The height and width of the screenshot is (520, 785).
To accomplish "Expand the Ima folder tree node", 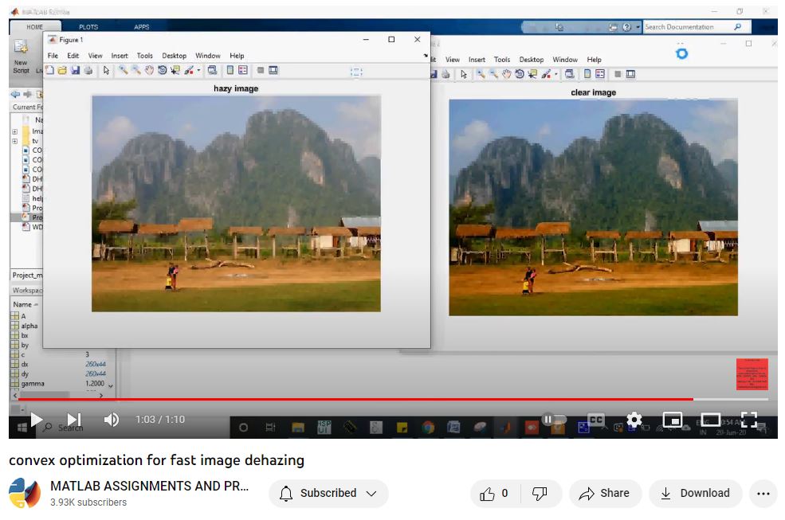I will point(15,131).
